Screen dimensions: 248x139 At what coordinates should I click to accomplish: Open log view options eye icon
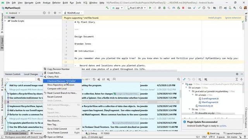point(108,79)
